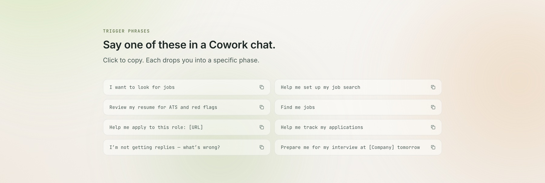The height and width of the screenshot is (183, 545).
Task: Click the copy icon for the resume review phrase
Action: pyautogui.click(x=262, y=107)
